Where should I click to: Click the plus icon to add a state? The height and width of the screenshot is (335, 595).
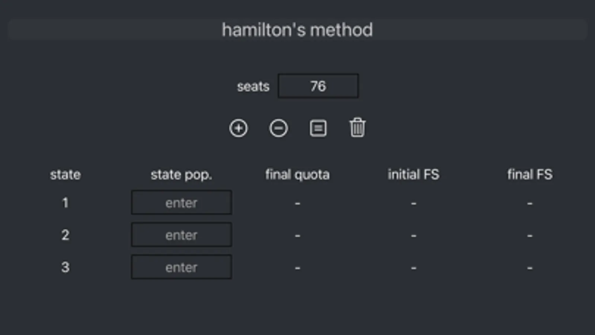pos(238,128)
